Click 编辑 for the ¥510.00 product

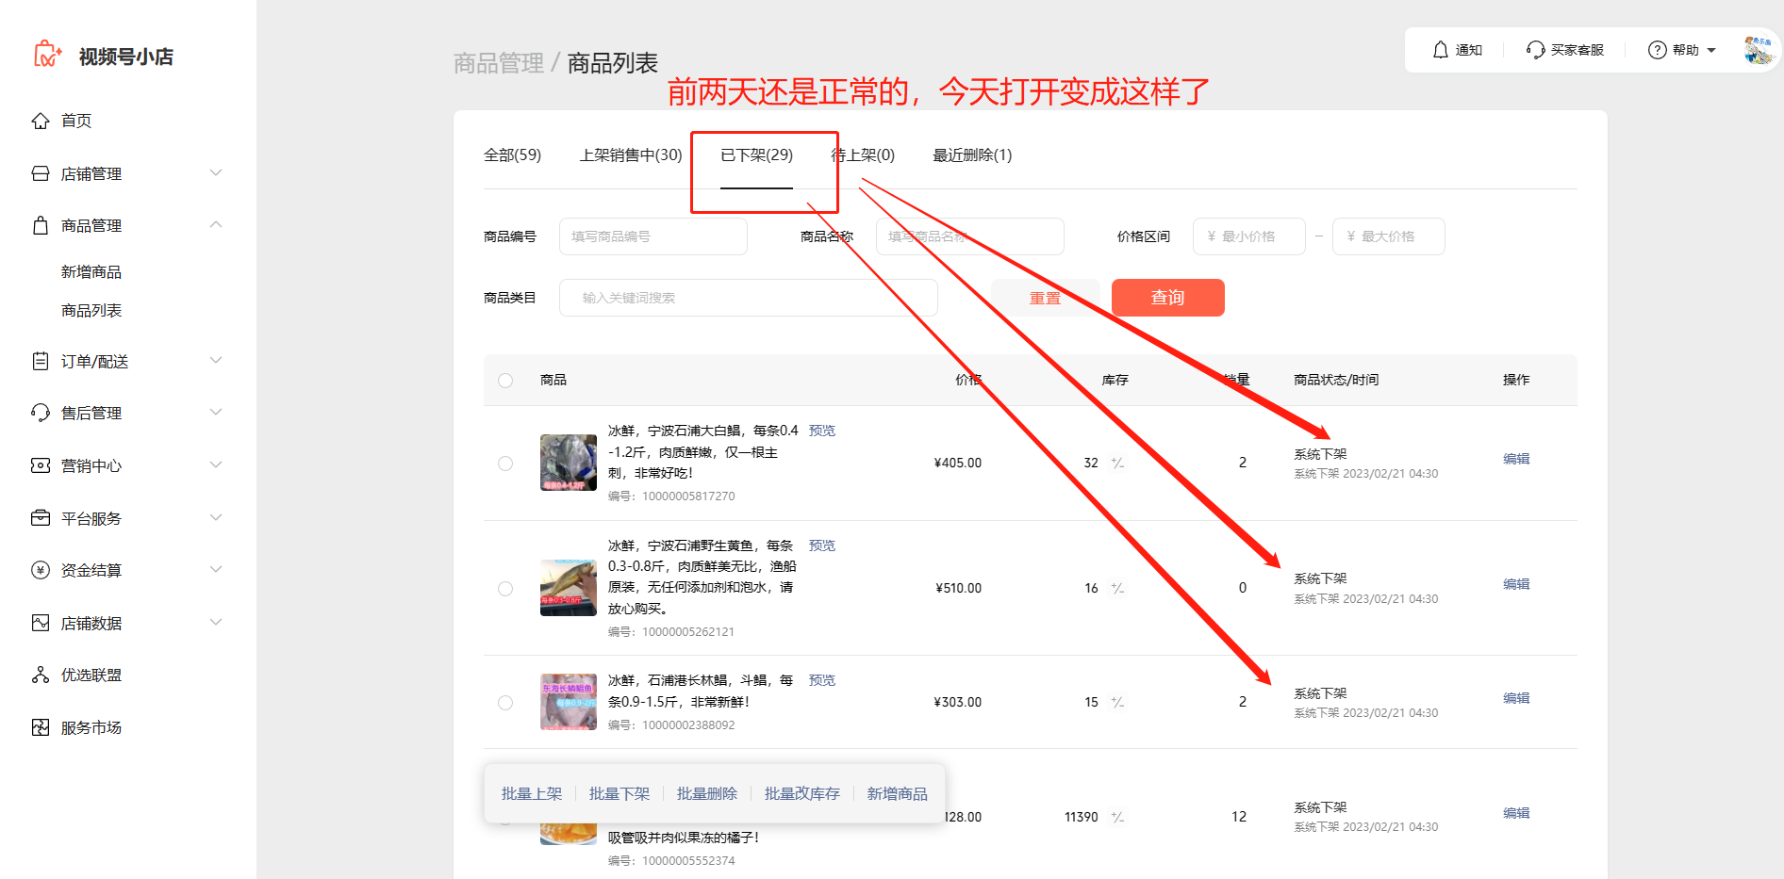point(1516,584)
